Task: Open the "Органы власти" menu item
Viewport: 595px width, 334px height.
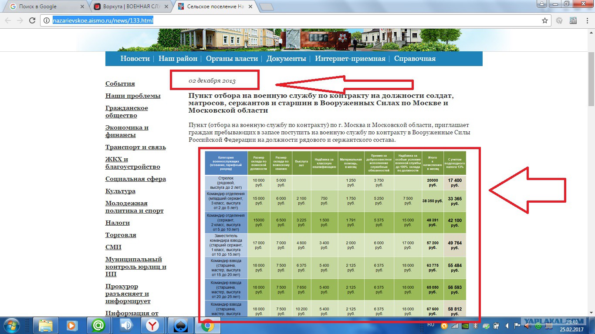Action: pyautogui.click(x=232, y=59)
